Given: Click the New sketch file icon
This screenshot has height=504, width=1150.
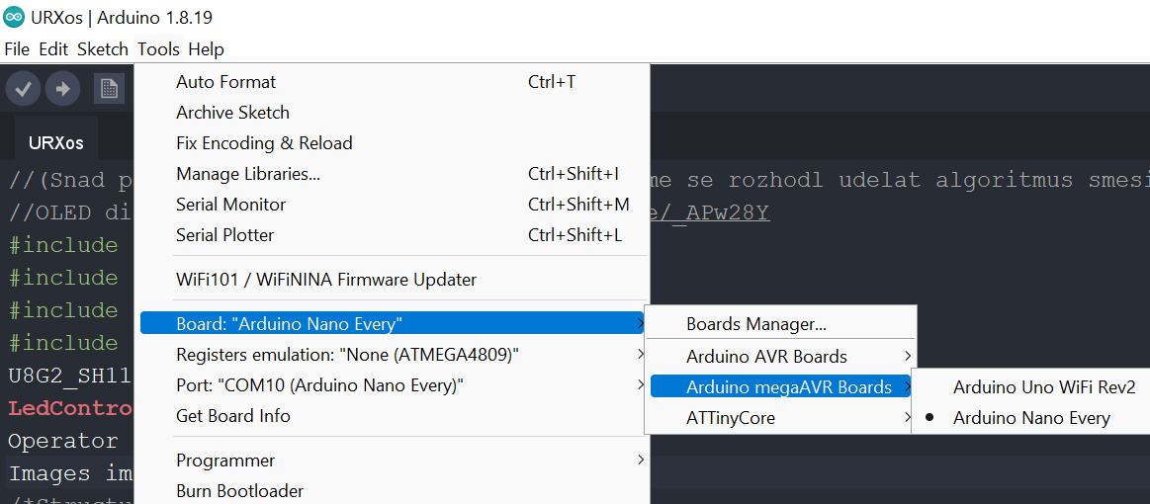Looking at the screenshot, I should click(x=109, y=89).
